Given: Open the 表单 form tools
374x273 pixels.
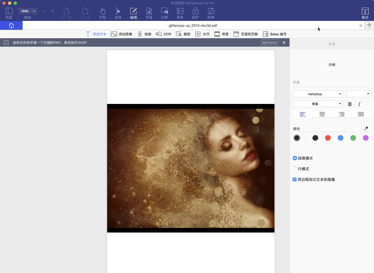Looking at the screenshot, I should (180, 13).
